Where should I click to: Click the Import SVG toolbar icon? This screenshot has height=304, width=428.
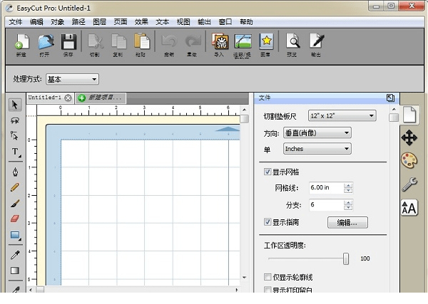click(x=220, y=42)
